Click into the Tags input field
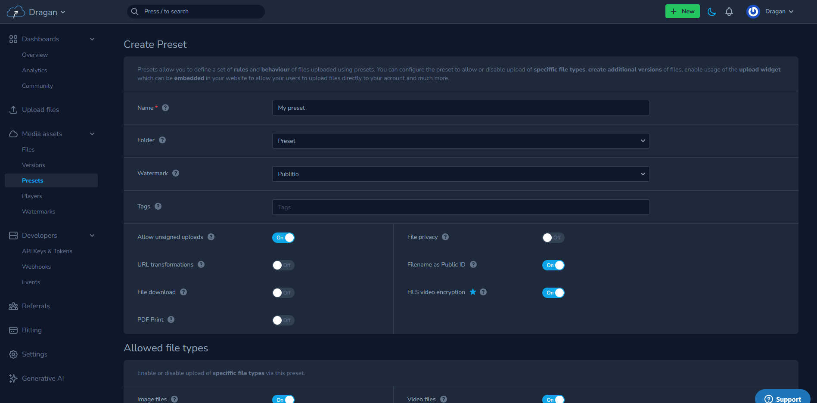Viewport: 817px width, 403px height. (x=460, y=207)
